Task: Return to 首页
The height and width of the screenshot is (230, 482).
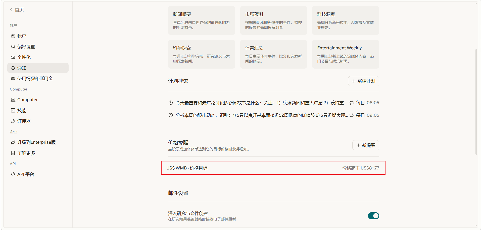Action: point(17,10)
